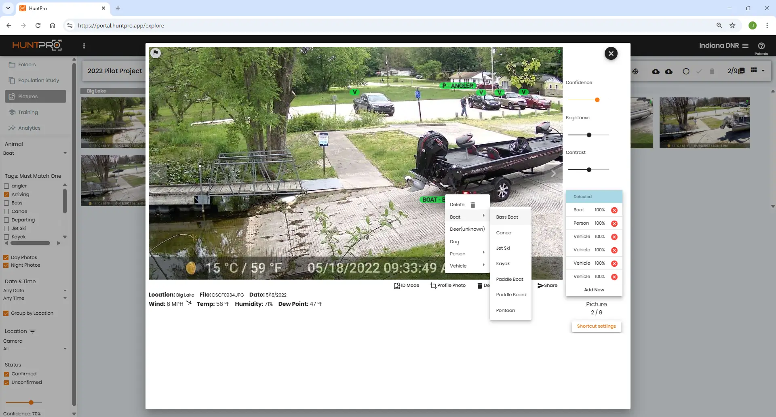776x417 pixels.
Task: Open the first Big Lake thumbnail
Action: tap(113, 123)
